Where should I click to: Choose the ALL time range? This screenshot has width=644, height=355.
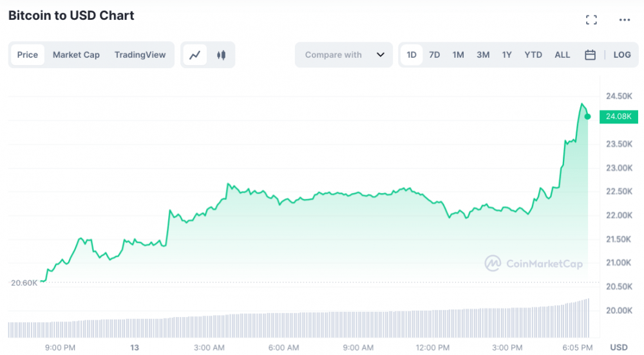[562, 55]
